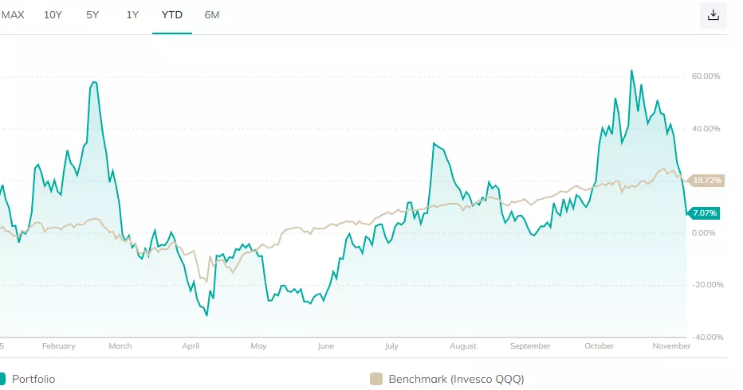Select the YTD tab

[x=172, y=15]
